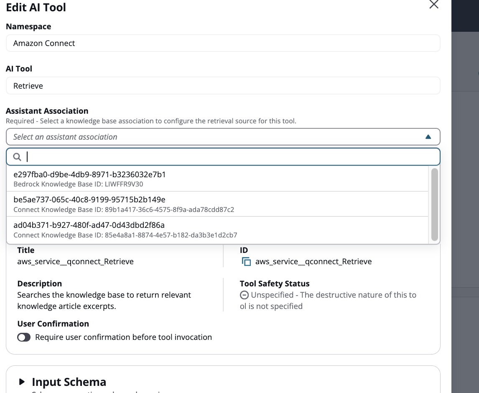Expand the Input Schema section triangle
Viewport: 479px width, 393px height.
(x=22, y=382)
